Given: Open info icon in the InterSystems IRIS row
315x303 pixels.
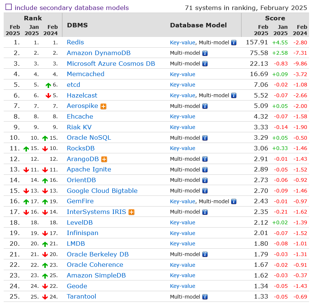Looking at the screenshot, I should click(x=205, y=212).
